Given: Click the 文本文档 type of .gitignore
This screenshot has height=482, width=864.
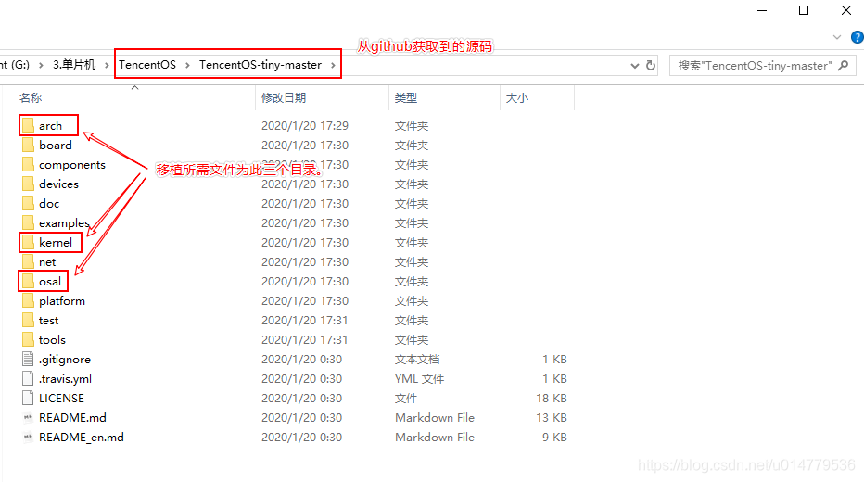Looking at the screenshot, I should (x=417, y=359).
